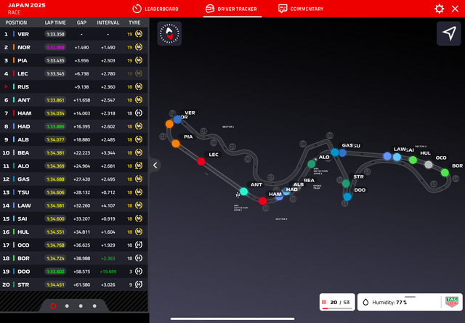This screenshot has height=323, width=465.
Task: Click the Gap column header
Action: (81, 23)
